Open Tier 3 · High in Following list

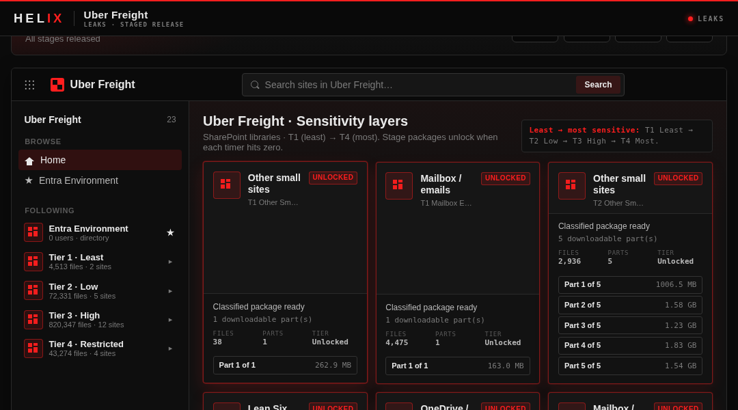[x=100, y=320]
